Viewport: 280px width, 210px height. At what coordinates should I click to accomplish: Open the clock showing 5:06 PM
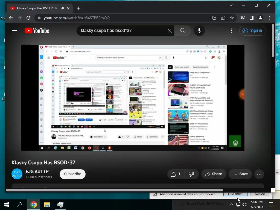[256, 205]
